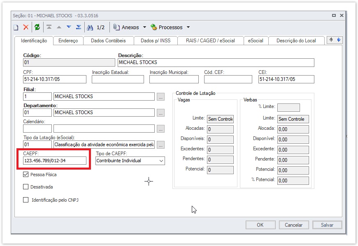
Task: Click the binoculars search icon
Action: (90, 28)
